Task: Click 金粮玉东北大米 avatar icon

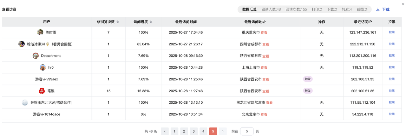Action: pyautogui.click(x=25, y=102)
